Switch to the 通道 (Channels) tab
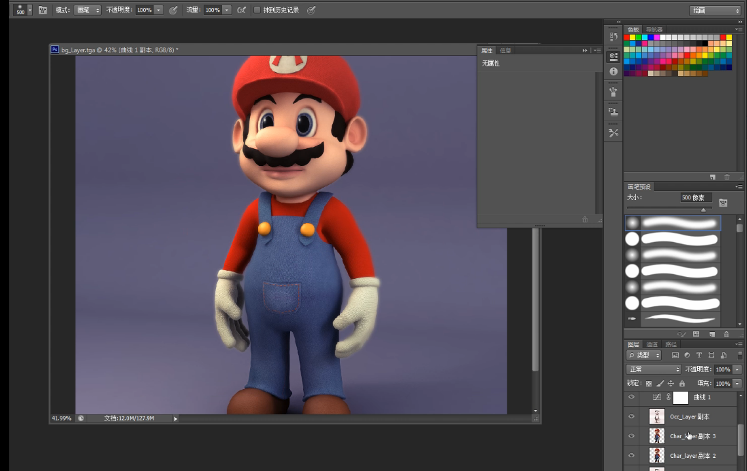 tap(652, 344)
